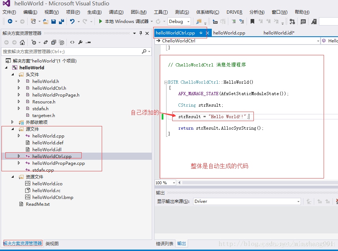Screen dimensions: 338x251
Task: Select helloWorldCtrl.bmp in the tree
Action: coord(52,197)
